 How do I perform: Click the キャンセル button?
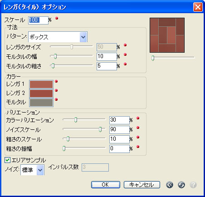(x=142, y=185)
